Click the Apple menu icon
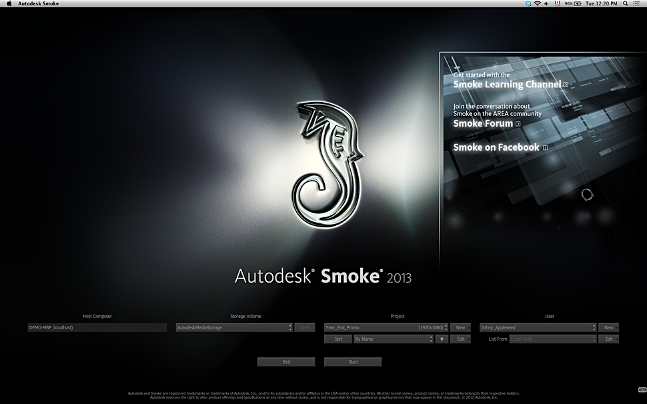The height and width of the screenshot is (404, 647). [x=9, y=4]
